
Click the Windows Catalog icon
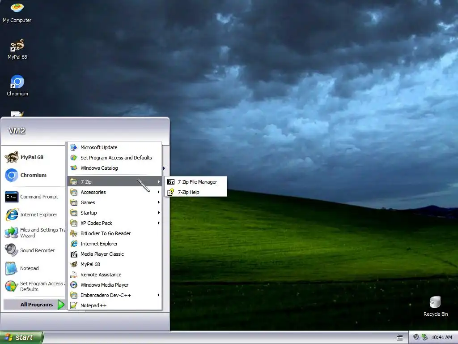coord(74,168)
